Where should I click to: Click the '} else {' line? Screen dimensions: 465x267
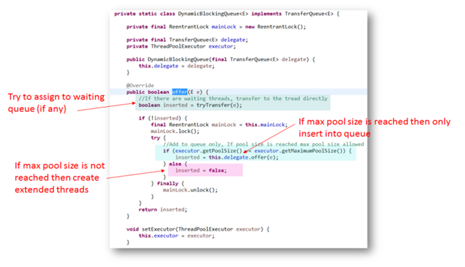[x=175, y=164]
